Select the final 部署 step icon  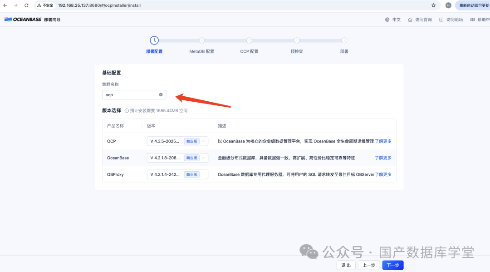pyautogui.click(x=344, y=40)
